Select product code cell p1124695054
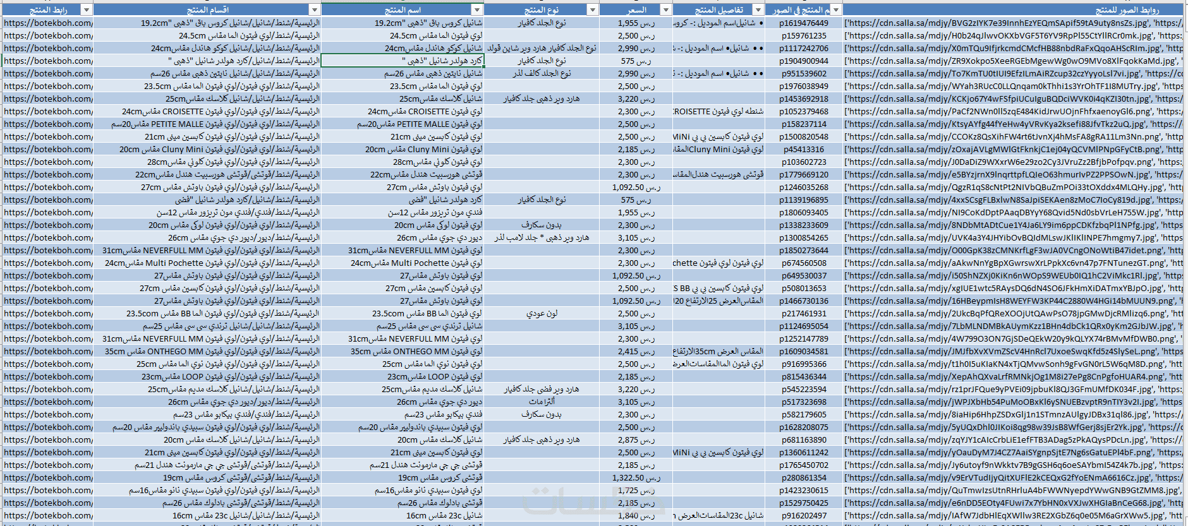 tap(804, 326)
